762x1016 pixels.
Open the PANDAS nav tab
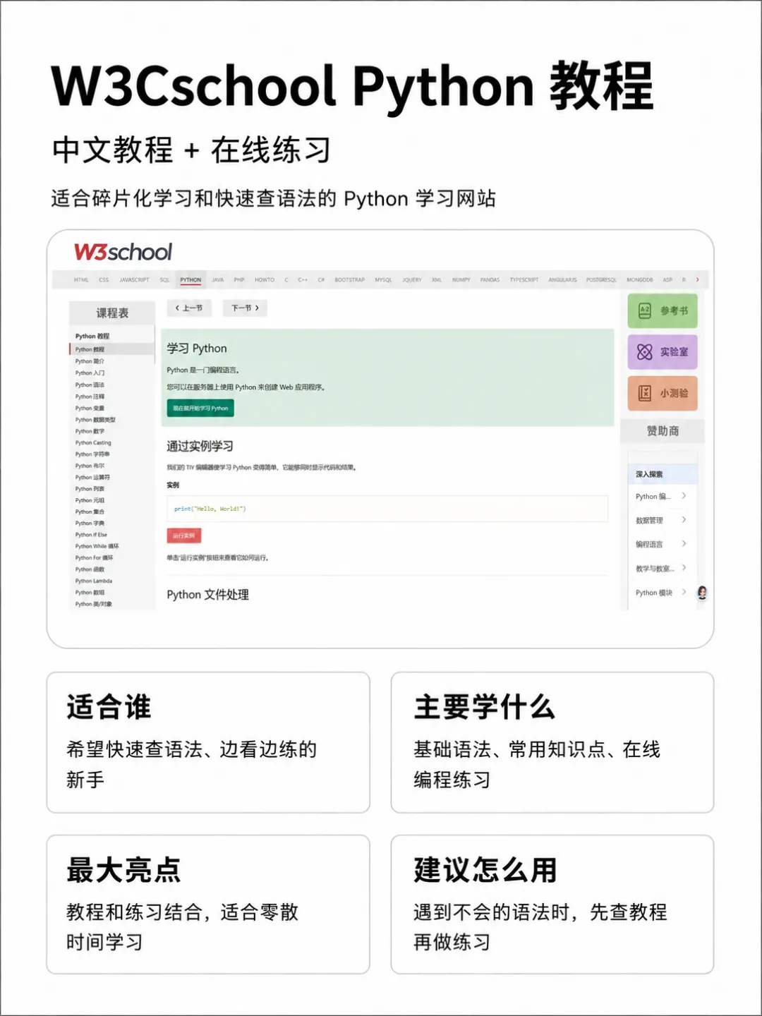pos(490,280)
